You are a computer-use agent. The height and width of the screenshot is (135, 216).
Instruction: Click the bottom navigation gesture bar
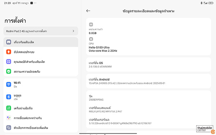pos(108,133)
